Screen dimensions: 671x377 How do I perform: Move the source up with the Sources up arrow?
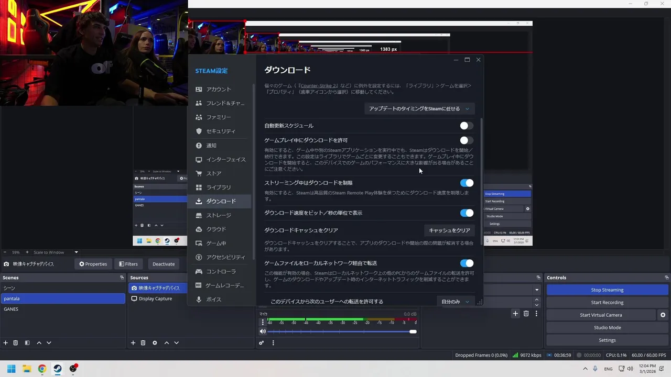tap(167, 343)
